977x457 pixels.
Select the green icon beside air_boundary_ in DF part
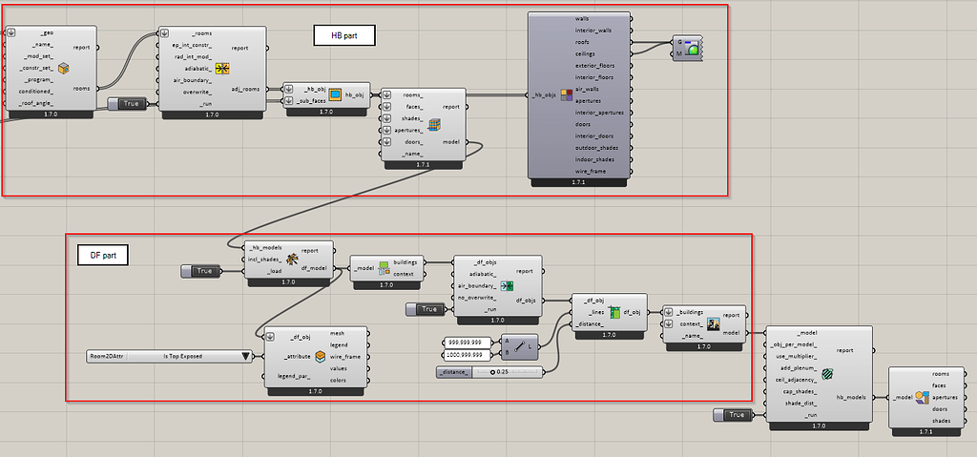tap(508, 286)
